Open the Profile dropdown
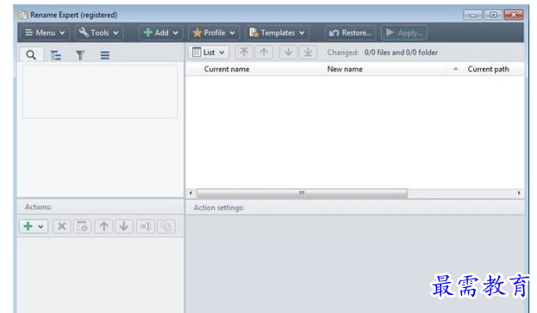 [x=214, y=33]
